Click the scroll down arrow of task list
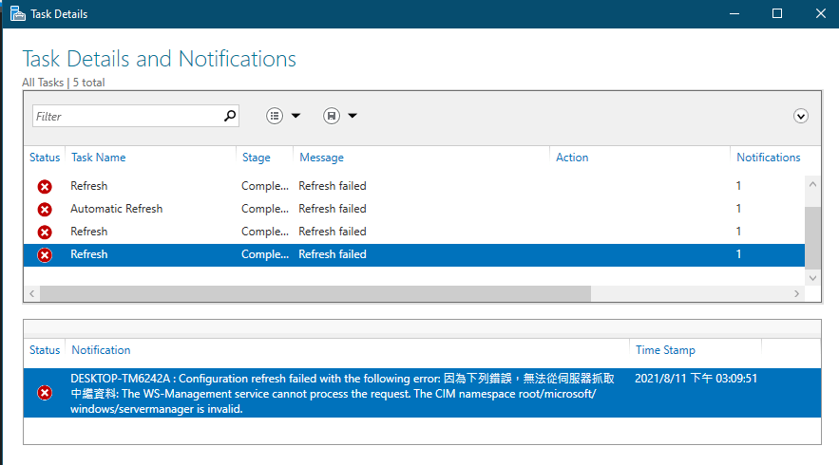The height and width of the screenshot is (465, 839). point(812,278)
